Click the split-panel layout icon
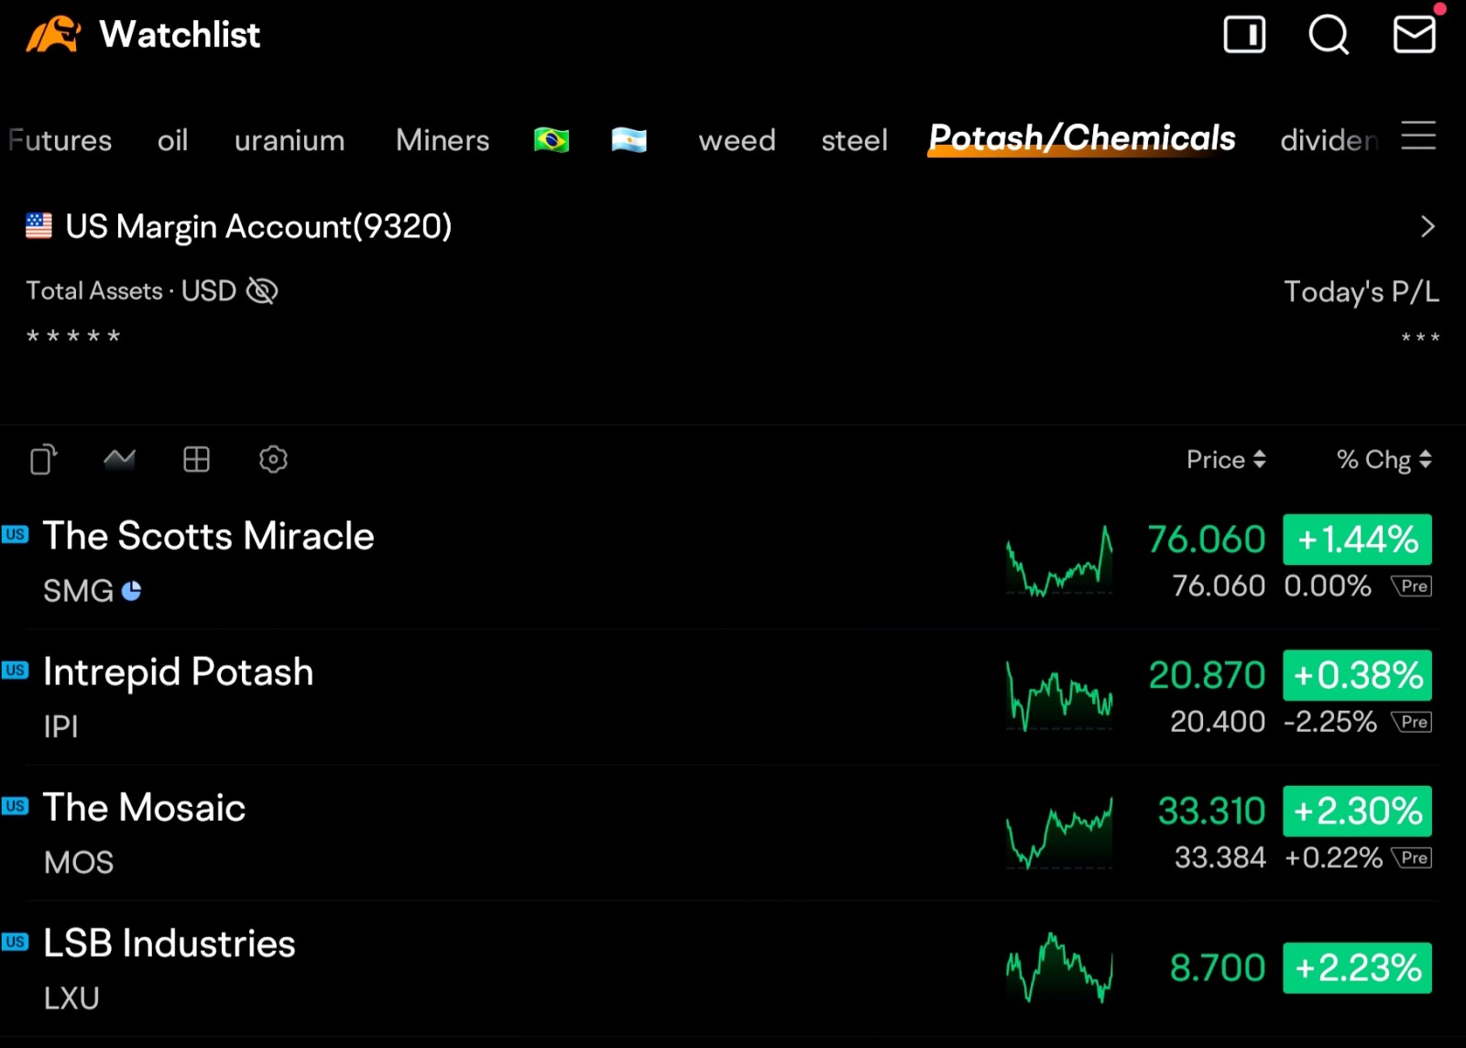Viewport: 1466px width, 1048px height. pos(1244,36)
